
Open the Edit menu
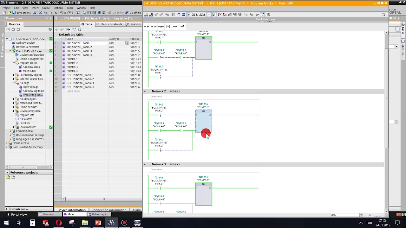[x=16, y=8]
